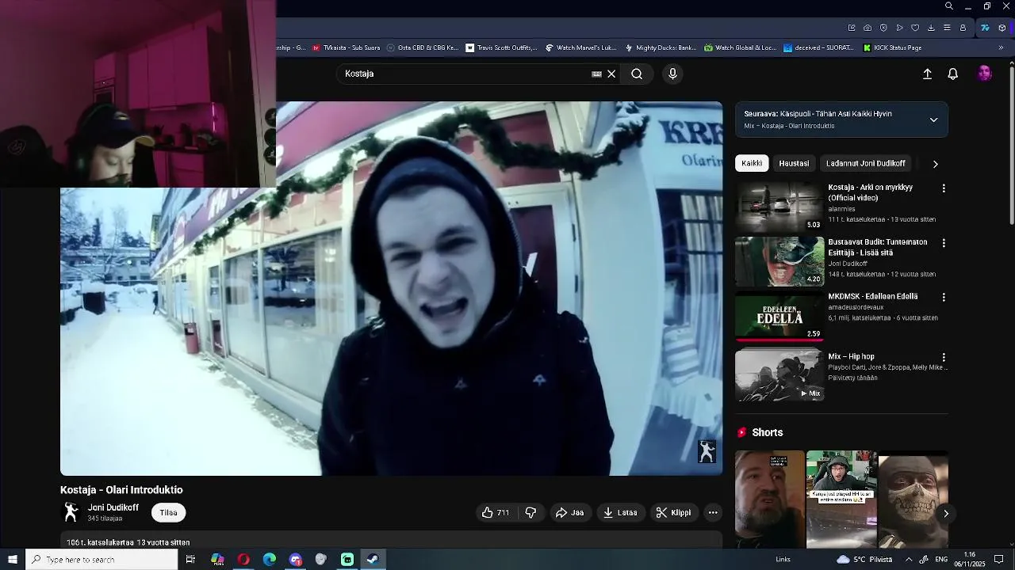Open the deceived – SUORAT bookmark
Viewport: 1015px width, 570px height.
pos(818,47)
